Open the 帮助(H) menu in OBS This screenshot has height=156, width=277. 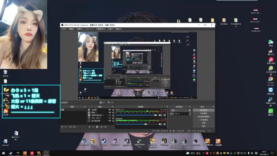[x=119, y=29]
